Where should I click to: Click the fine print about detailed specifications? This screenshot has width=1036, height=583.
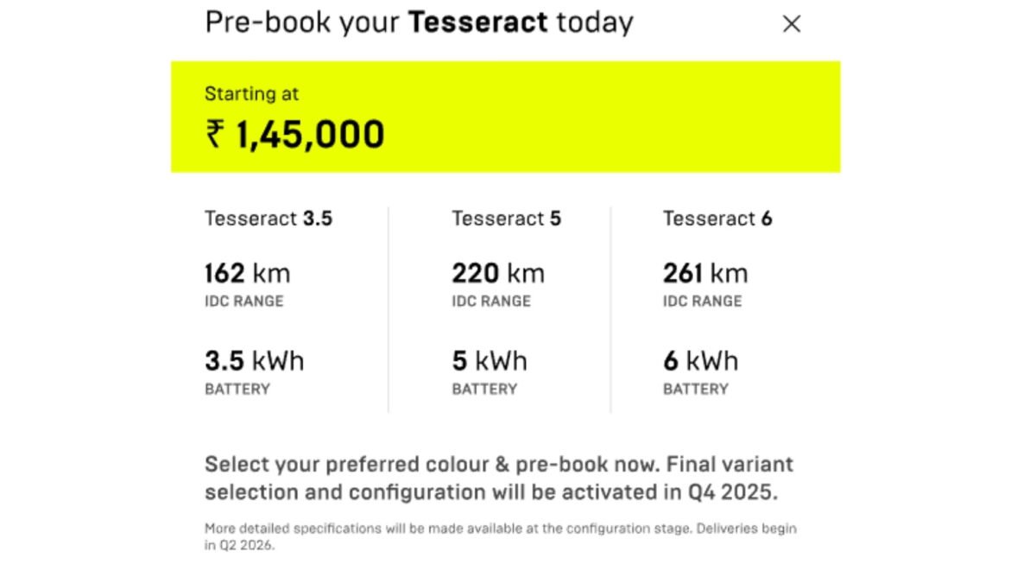pos(500,536)
